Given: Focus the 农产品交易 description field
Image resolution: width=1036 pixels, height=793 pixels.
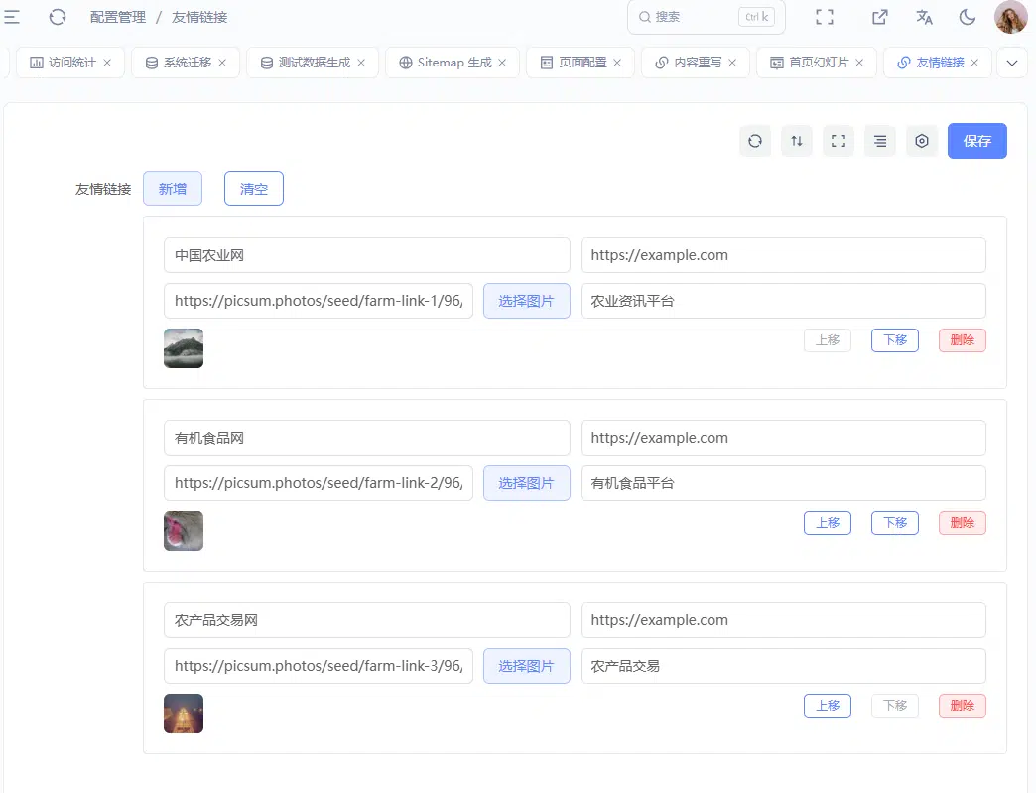Looking at the screenshot, I should pos(783,665).
